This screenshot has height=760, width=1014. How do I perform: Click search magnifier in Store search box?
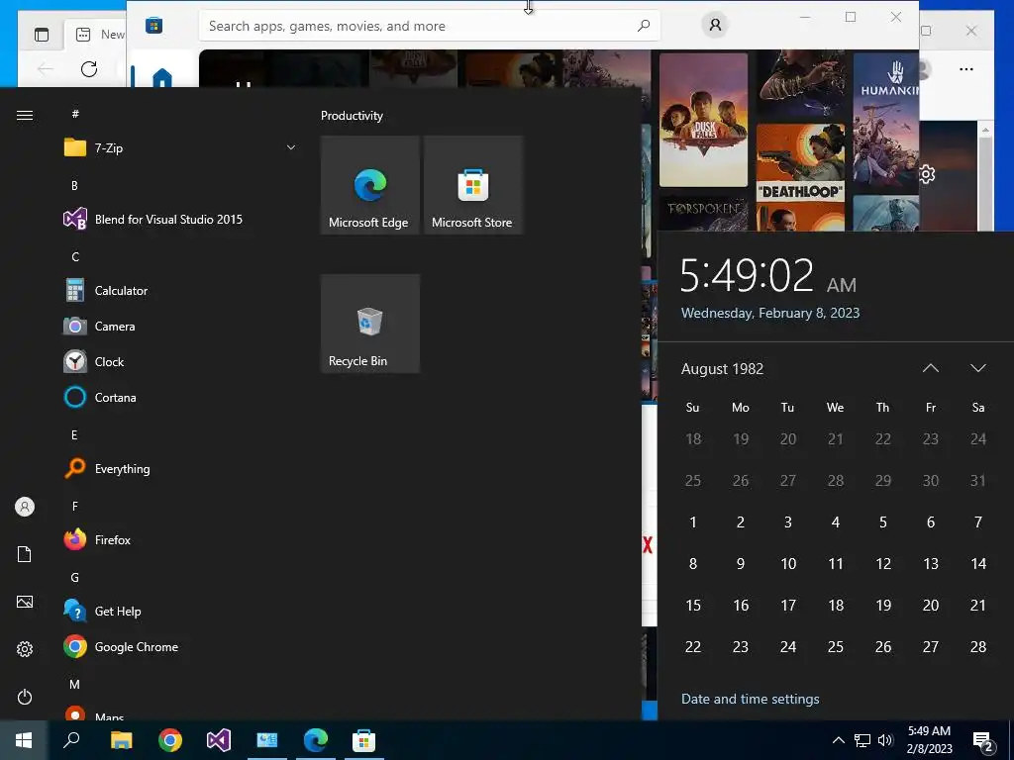pos(644,26)
